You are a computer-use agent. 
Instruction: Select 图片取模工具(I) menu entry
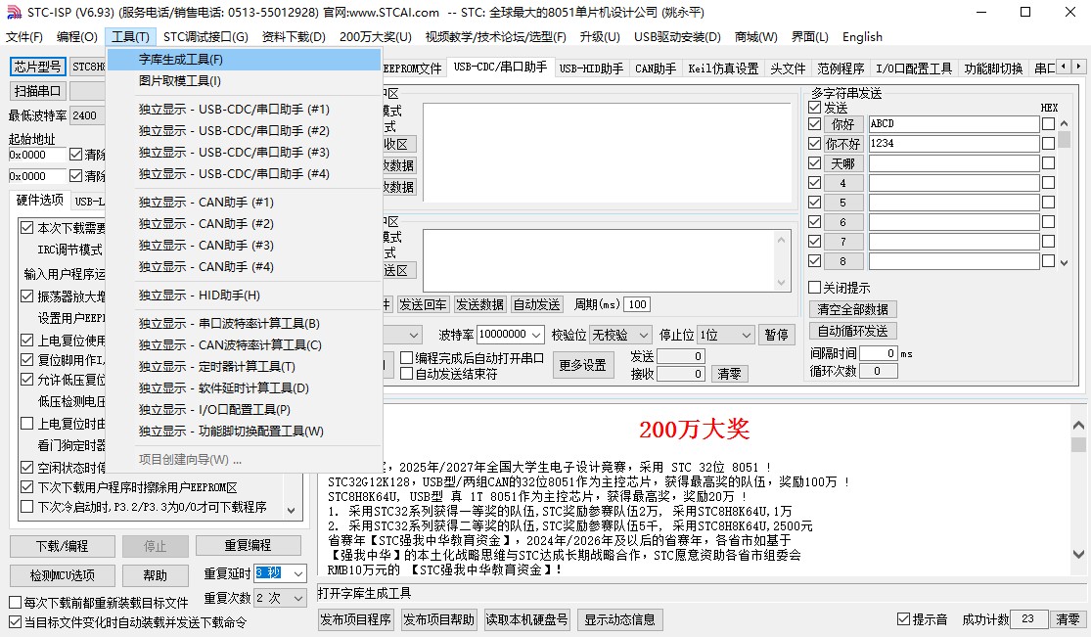245,81
